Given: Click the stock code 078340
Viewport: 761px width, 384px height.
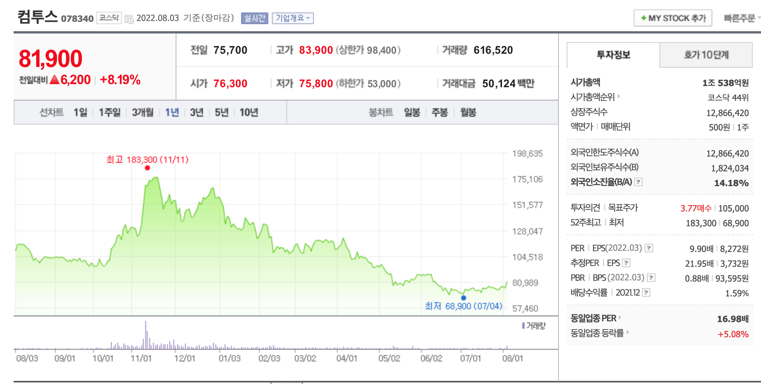Looking at the screenshot, I should (78, 19).
